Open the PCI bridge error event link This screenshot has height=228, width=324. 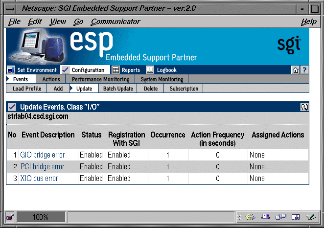[x=43, y=167]
